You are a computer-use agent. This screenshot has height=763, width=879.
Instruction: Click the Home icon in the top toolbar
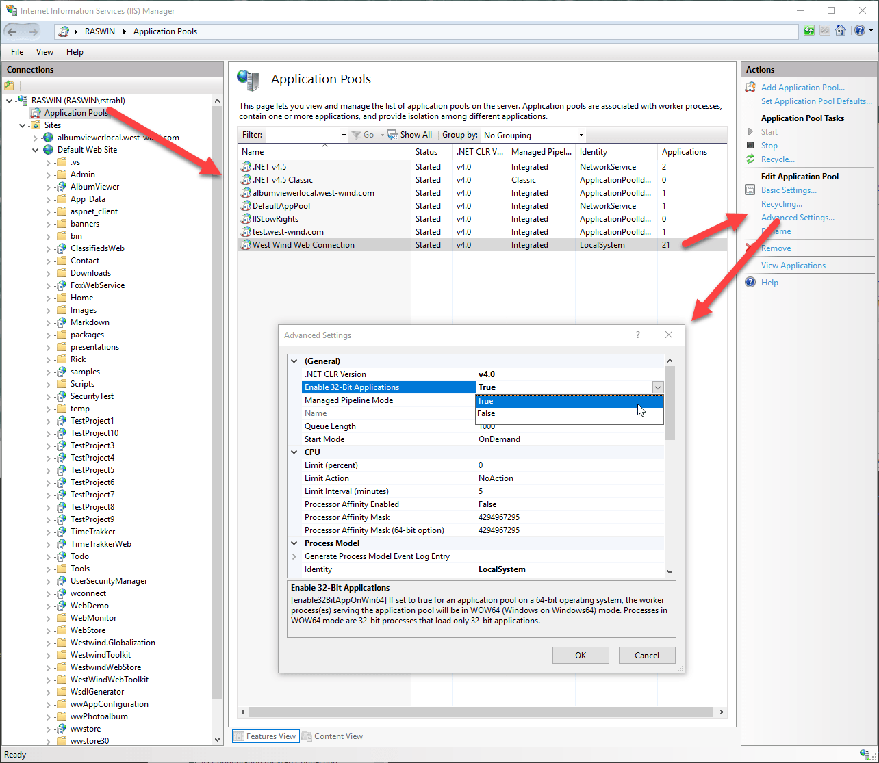[841, 31]
